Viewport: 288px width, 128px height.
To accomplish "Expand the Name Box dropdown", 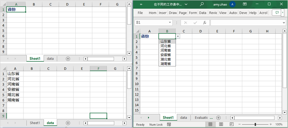I will coord(170,23).
